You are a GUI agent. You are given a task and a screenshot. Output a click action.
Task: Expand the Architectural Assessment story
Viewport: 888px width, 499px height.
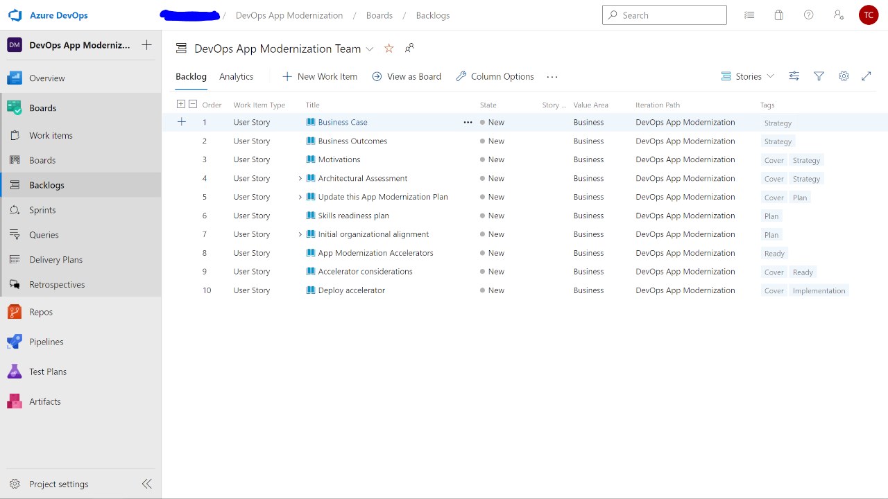click(x=300, y=178)
